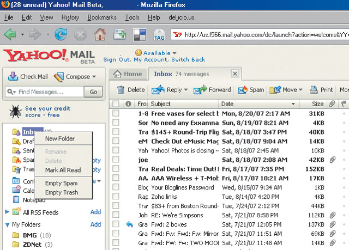Open the Firefox Home page icon
The width and height of the screenshot is (349, 250).
coord(100,34)
